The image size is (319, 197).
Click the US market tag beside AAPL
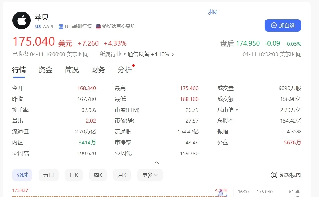(38, 26)
